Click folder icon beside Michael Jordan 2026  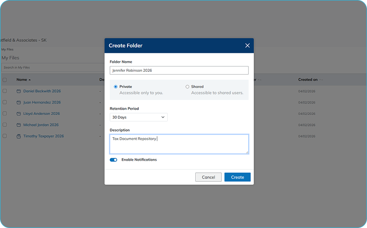[x=19, y=125]
